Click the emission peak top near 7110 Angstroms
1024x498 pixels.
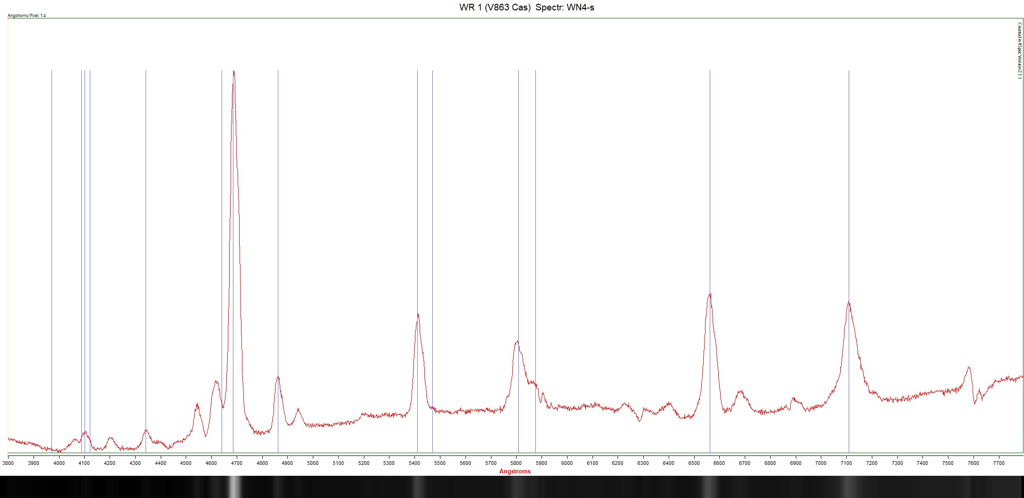(849, 303)
